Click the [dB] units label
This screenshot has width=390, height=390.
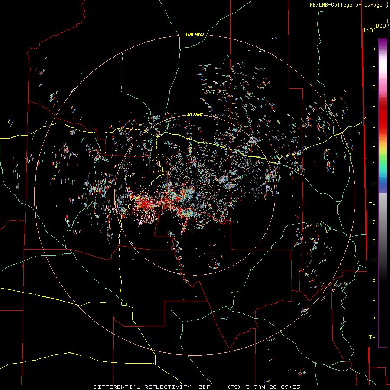[370, 30]
